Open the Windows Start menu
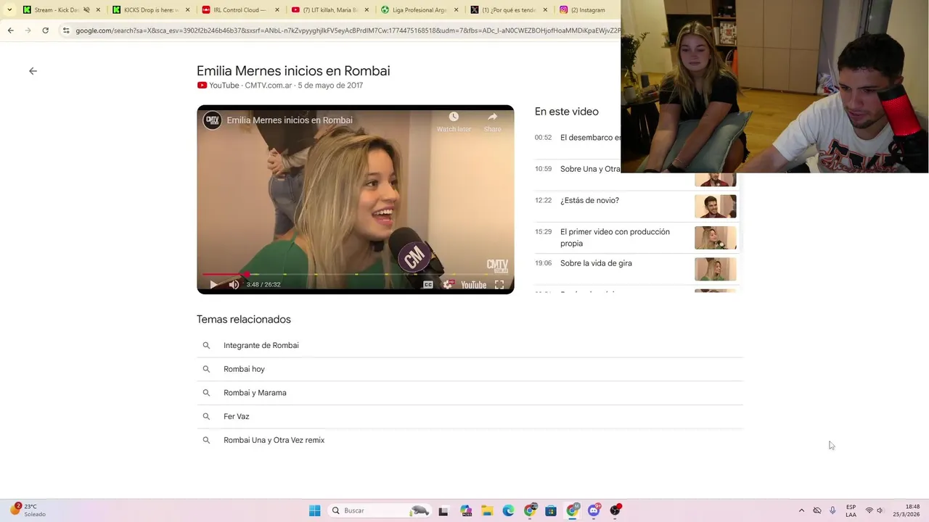The width and height of the screenshot is (929, 522). 314,510
